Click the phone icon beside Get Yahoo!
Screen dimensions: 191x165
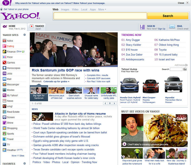1,9
